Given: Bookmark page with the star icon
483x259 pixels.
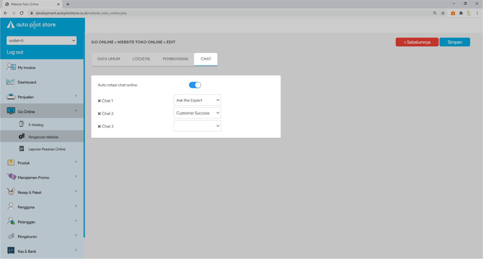Looking at the screenshot, I should point(443,13).
